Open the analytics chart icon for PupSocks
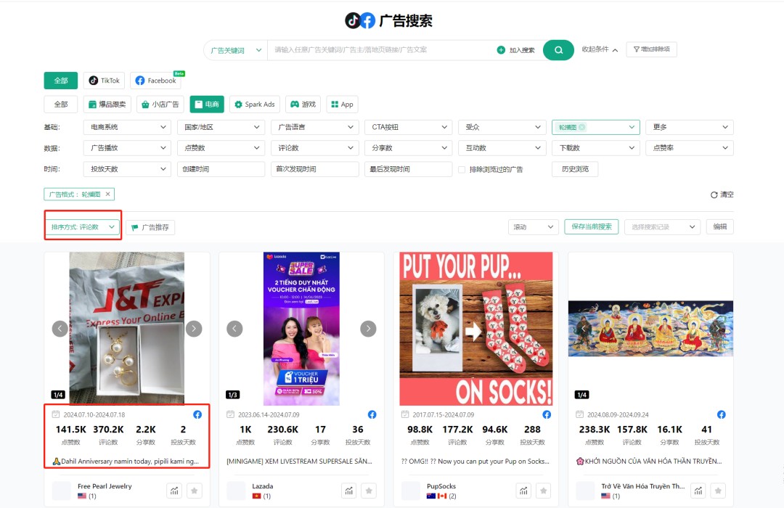The width and height of the screenshot is (784, 508). pyautogui.click(x=523, y=491)
